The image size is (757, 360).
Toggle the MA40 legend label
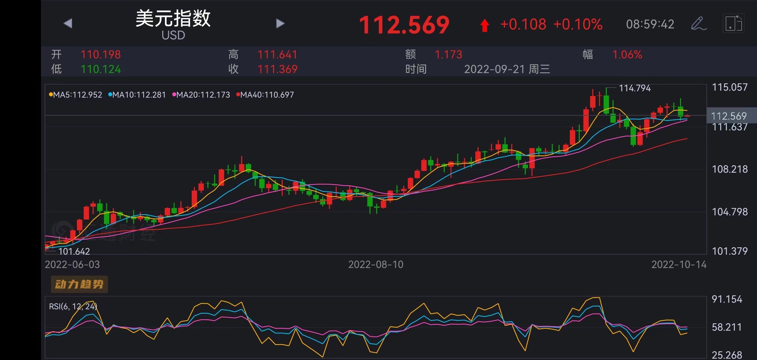[x=265, y=95]
